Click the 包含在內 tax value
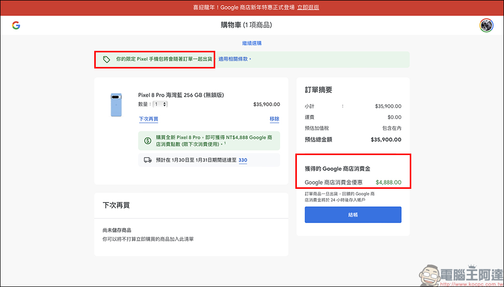The width and height of the screenshot is (504, 287). click(x=392, y=128)
